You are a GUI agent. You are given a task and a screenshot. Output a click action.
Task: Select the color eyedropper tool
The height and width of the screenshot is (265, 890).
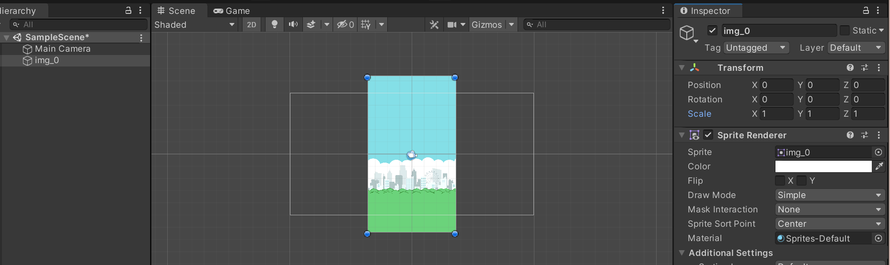click(879, 166)
